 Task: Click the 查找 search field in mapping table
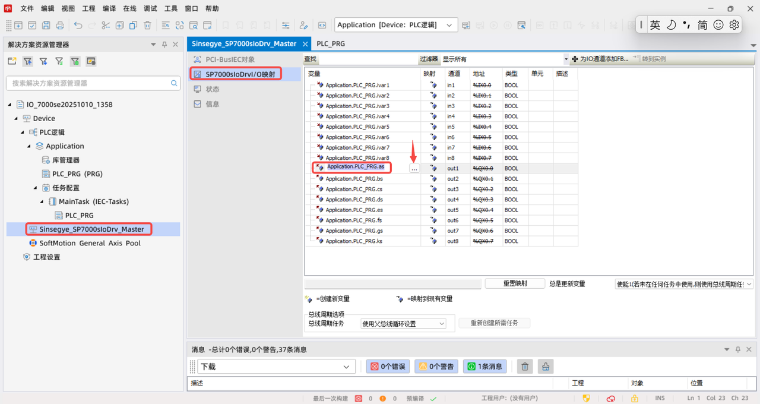point(368,59)
